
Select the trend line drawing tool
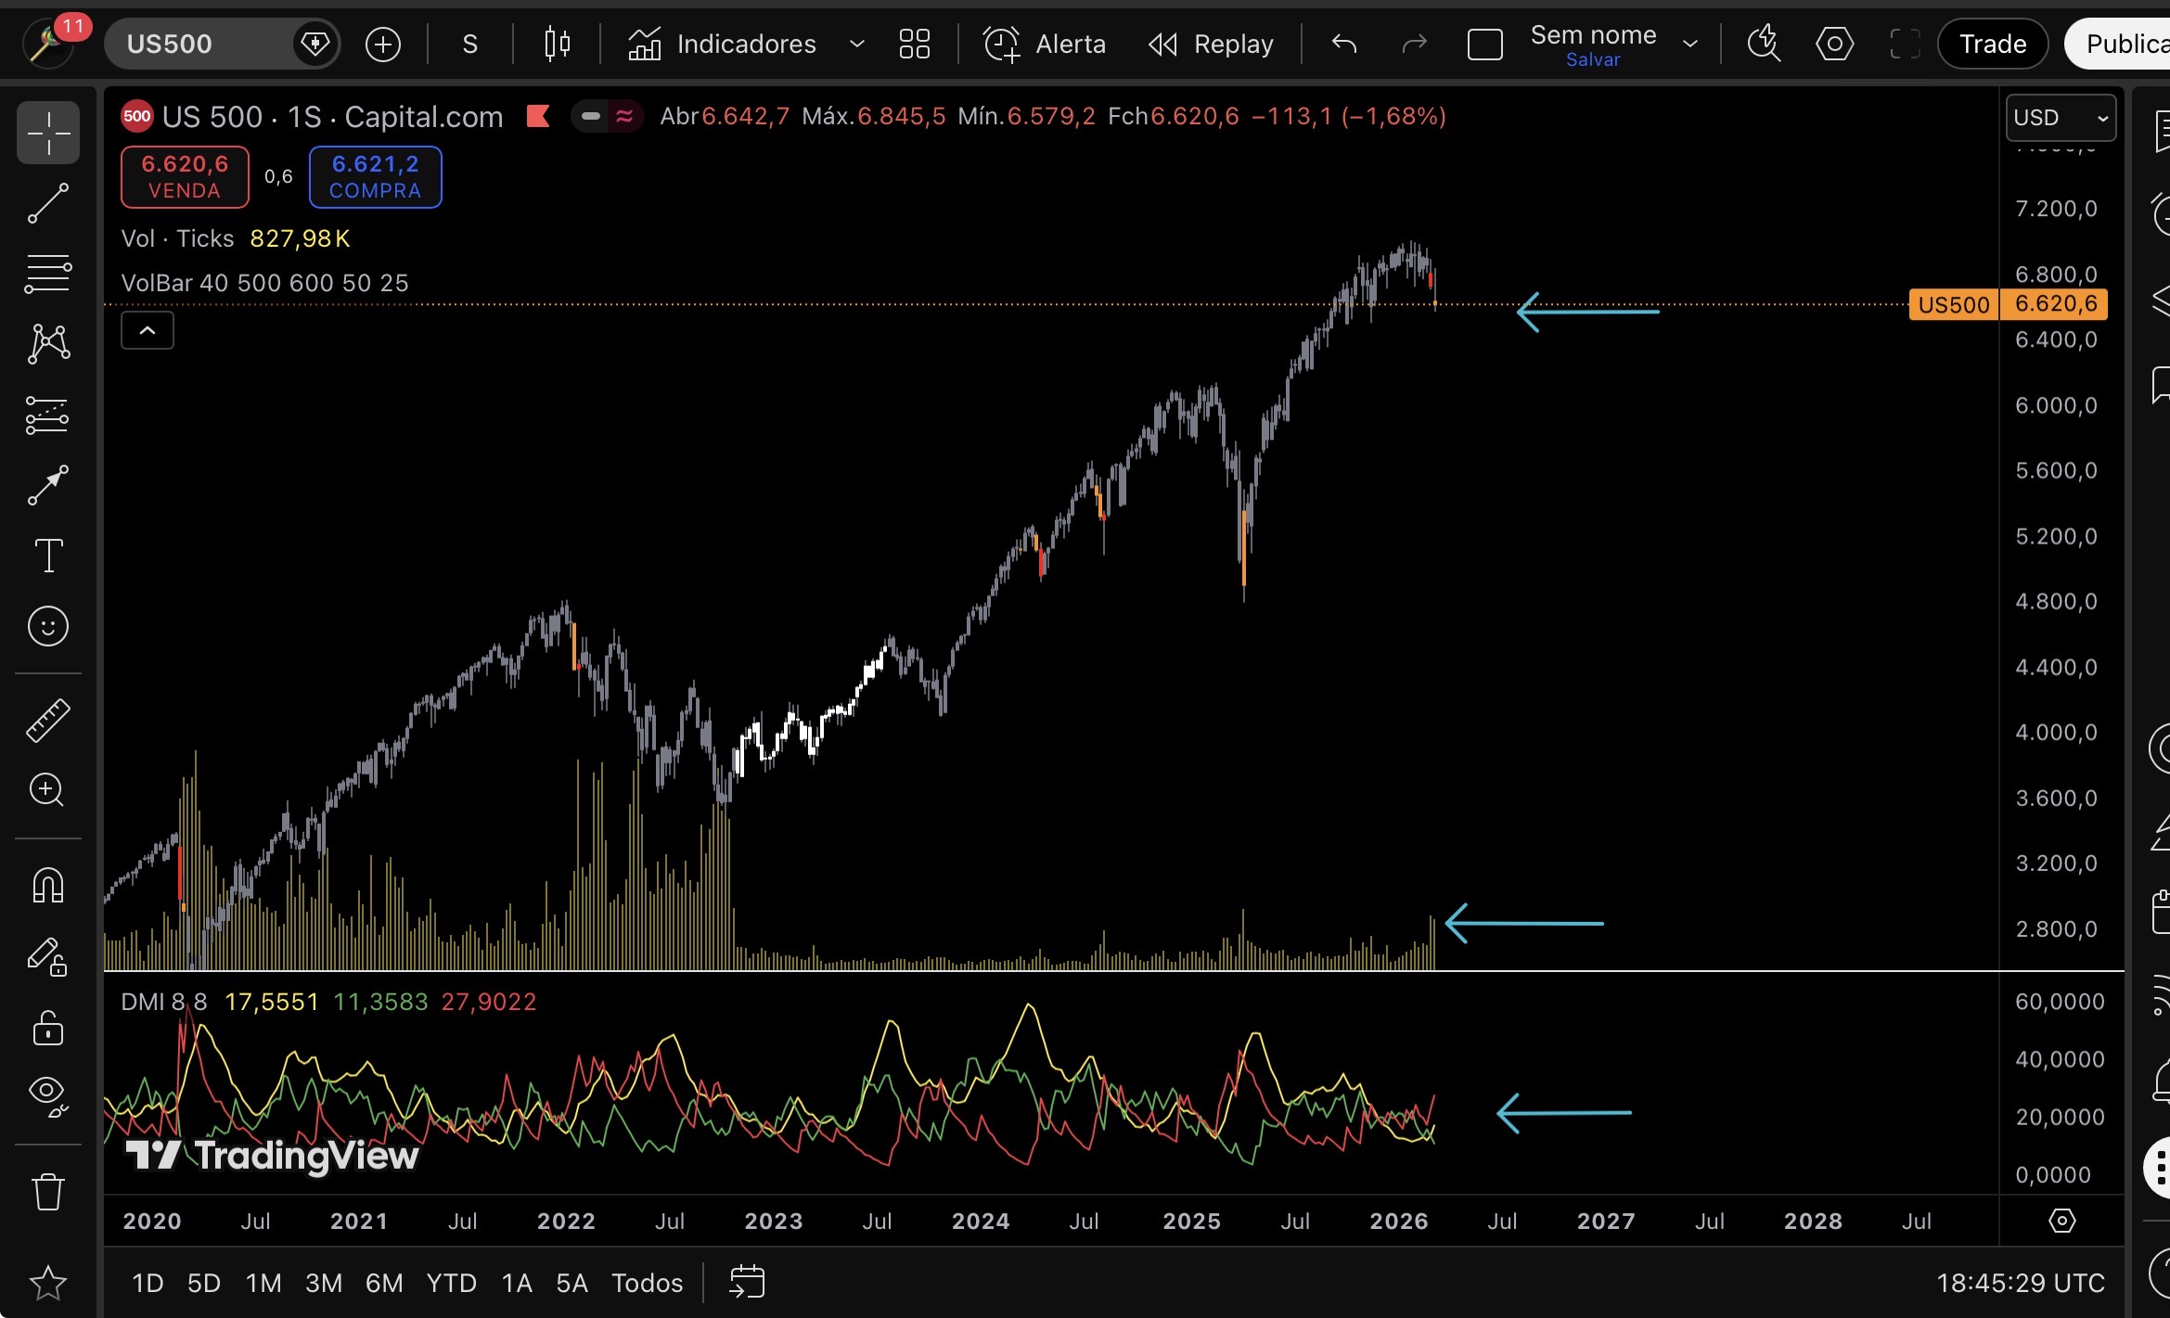point(47,203)
